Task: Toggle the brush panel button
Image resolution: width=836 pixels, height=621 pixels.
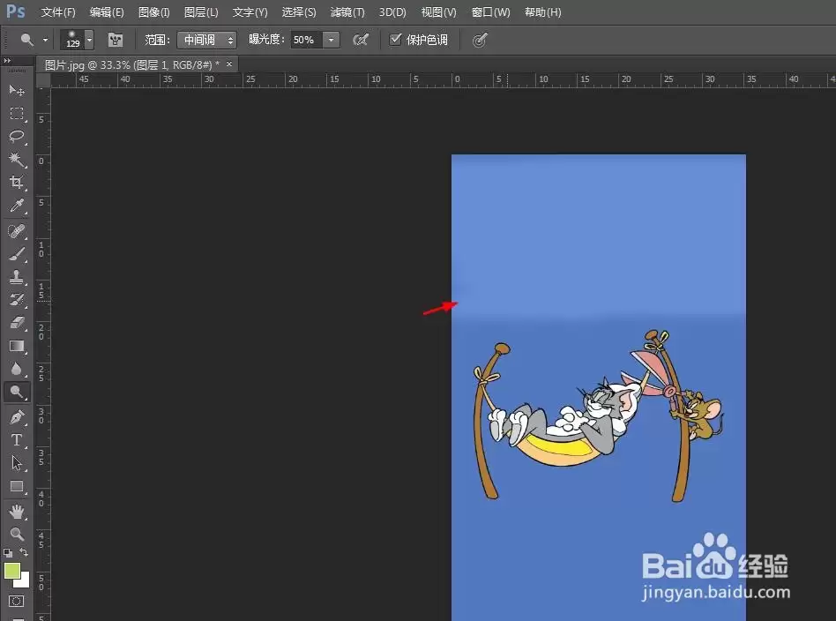Action: (116, 40)
